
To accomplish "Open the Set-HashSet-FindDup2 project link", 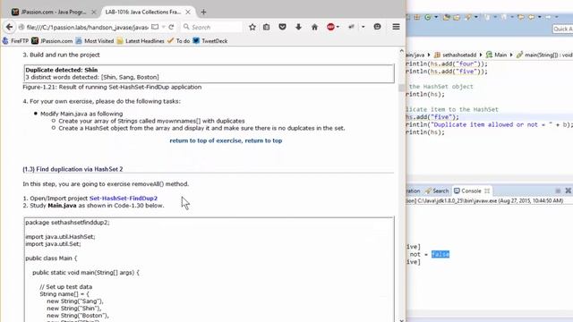I will (x=124, y=199).
